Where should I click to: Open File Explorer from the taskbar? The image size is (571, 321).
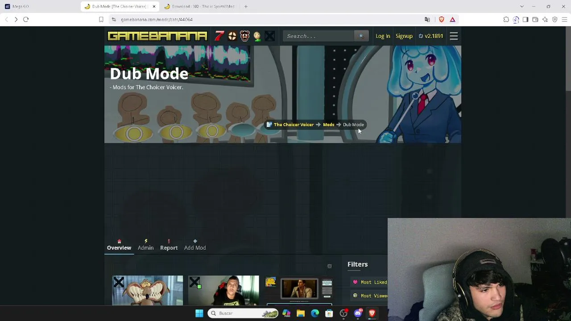pyautogui.click(x=301, y=313)
